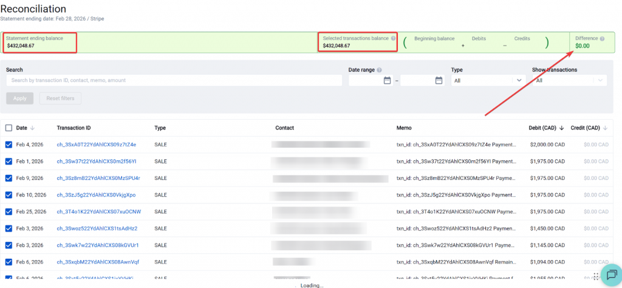Screen dimensions: 622x288
Task: Click the Type column header
Action: coord(160,128)
